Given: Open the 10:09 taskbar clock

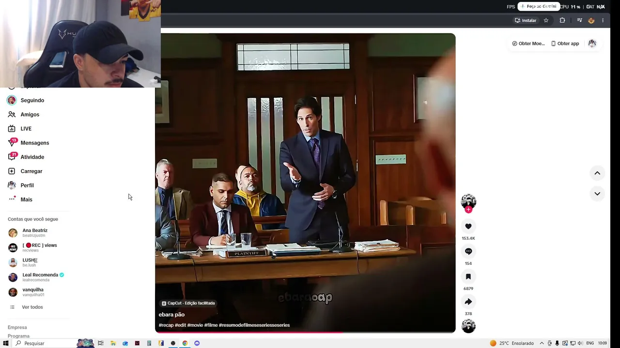Looking at the screenshot, I should pyautogui.click(x=602, y=343).
